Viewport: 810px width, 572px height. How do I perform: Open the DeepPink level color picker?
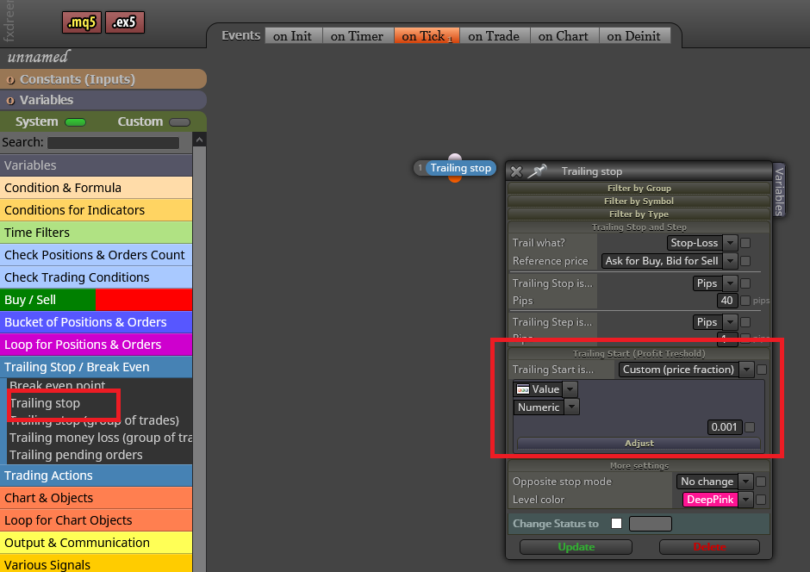pyautogui.click(x=718, y=500)
